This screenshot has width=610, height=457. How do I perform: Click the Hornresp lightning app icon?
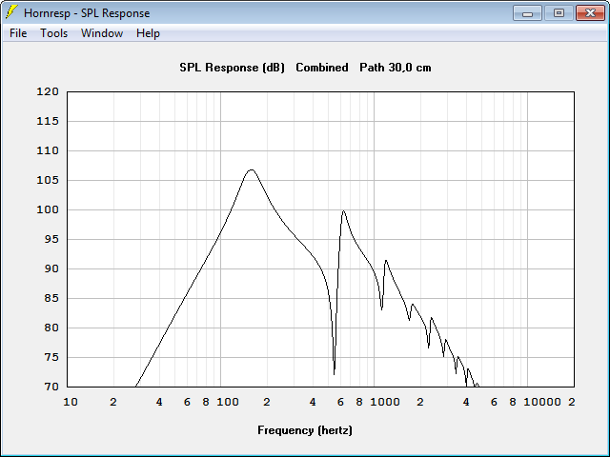(x=11, y=12)
